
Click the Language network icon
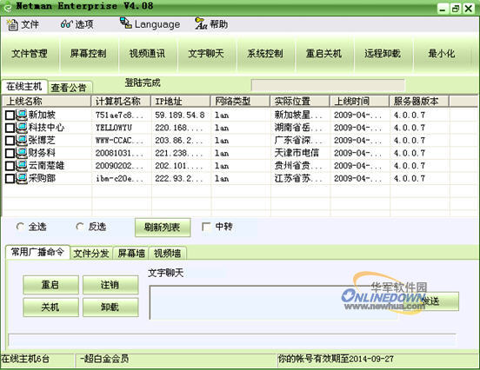pos(126,23)
